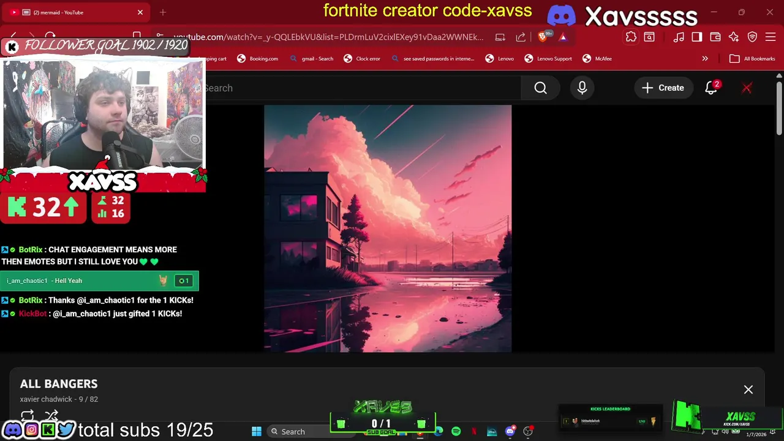Open YouTube account avatar menu
The width and height of the screenshot is (784, 441).
(747, 88)
